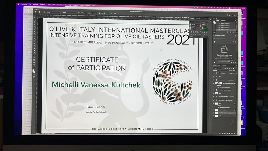
Task: Hide the Livello 1 layer
Action: (x=214, y=116)
